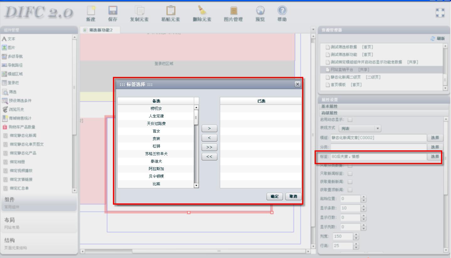The height and width of the screenshot is (258, 451).
Task: Switch to the 筛选新功能2 tab
Action: point(100,30)
